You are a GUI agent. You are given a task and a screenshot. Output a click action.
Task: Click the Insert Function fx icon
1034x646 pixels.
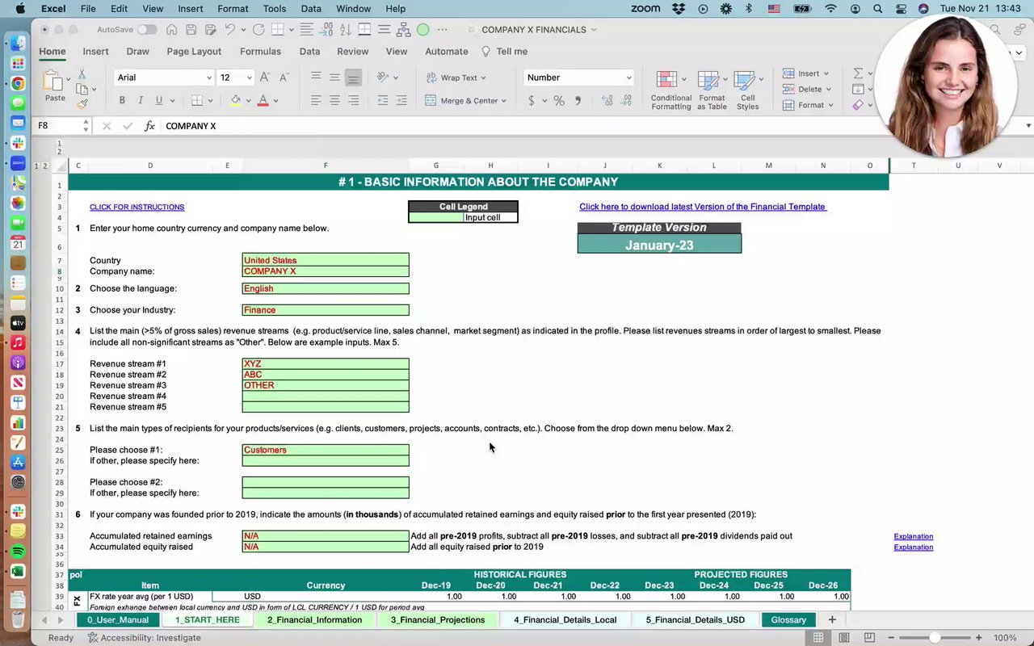(x=149, y=126)
